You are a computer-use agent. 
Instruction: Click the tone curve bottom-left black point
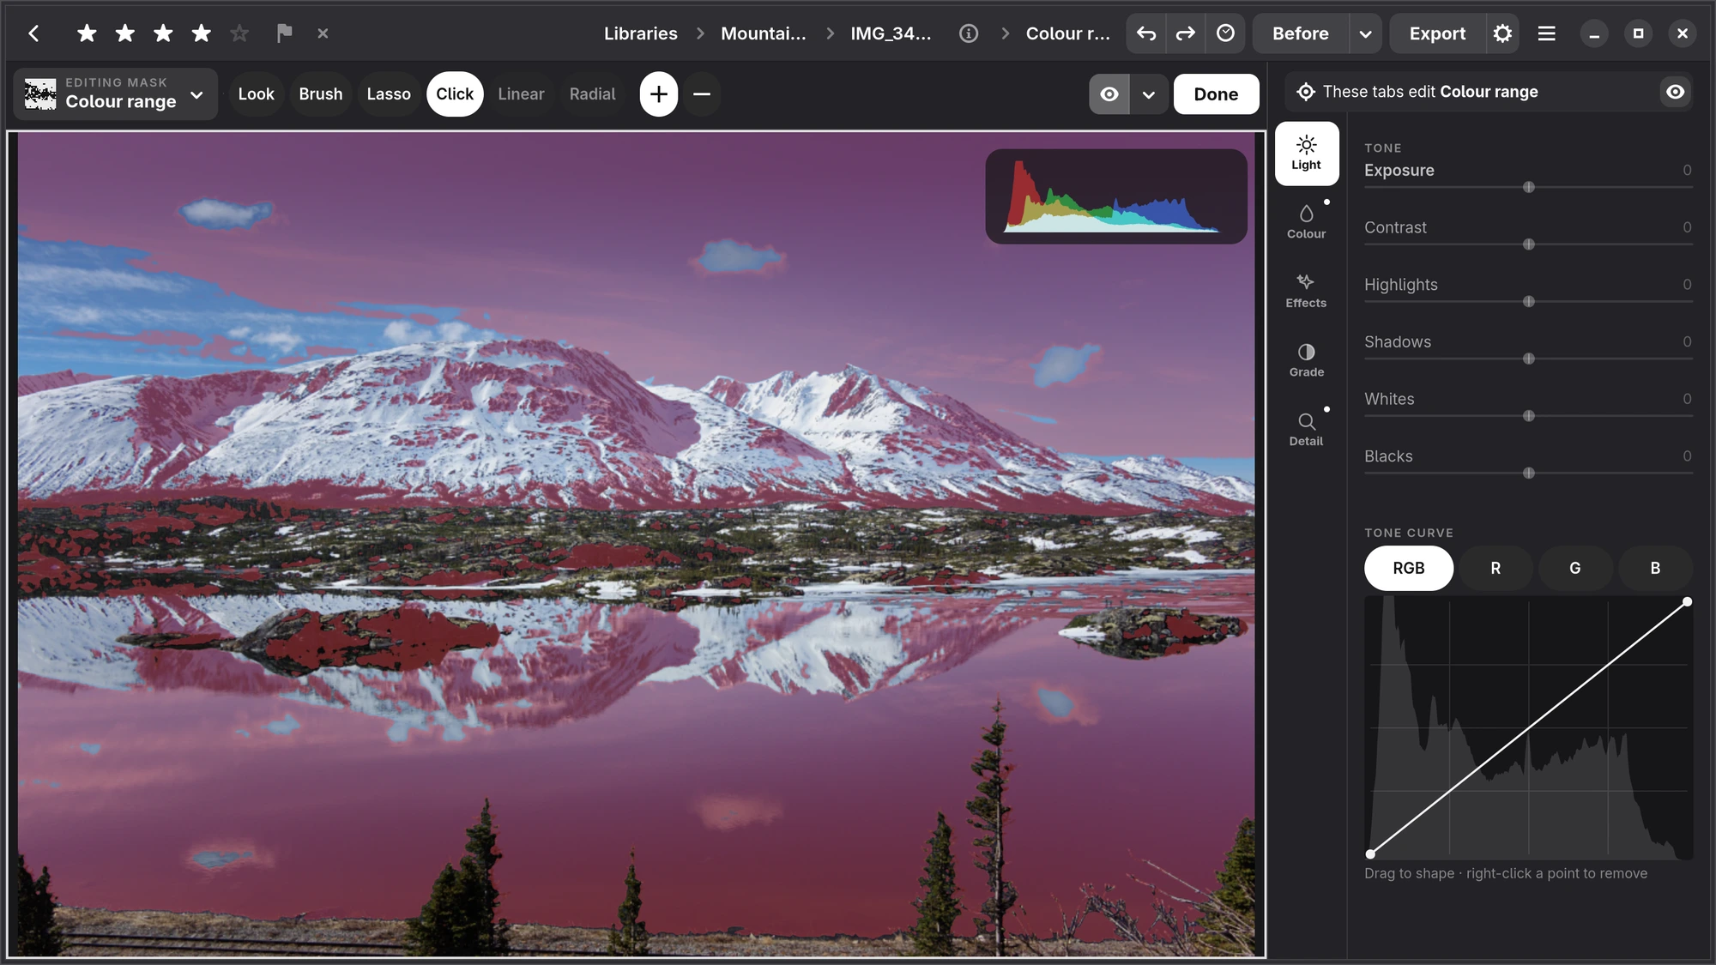(1370, 853)
